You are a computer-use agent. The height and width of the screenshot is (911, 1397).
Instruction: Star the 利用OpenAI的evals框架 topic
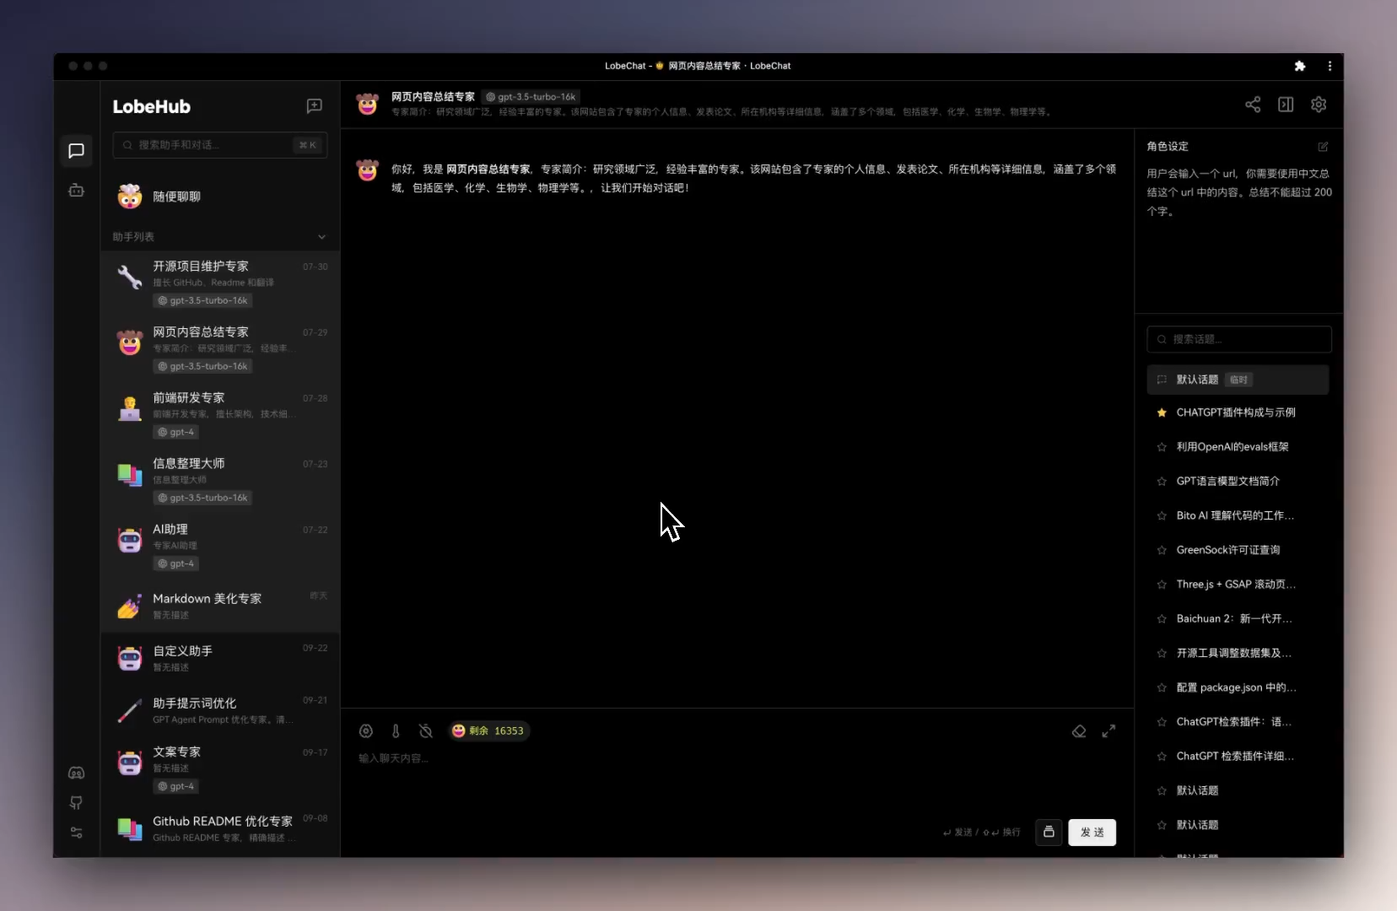click(1162, 447)
